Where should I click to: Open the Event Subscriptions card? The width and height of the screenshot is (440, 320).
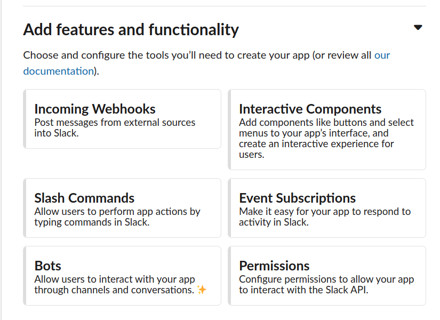[327, 208]
